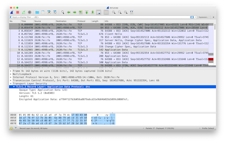
Task: Find a packet magnifier icon
Action: pos(63,12)
